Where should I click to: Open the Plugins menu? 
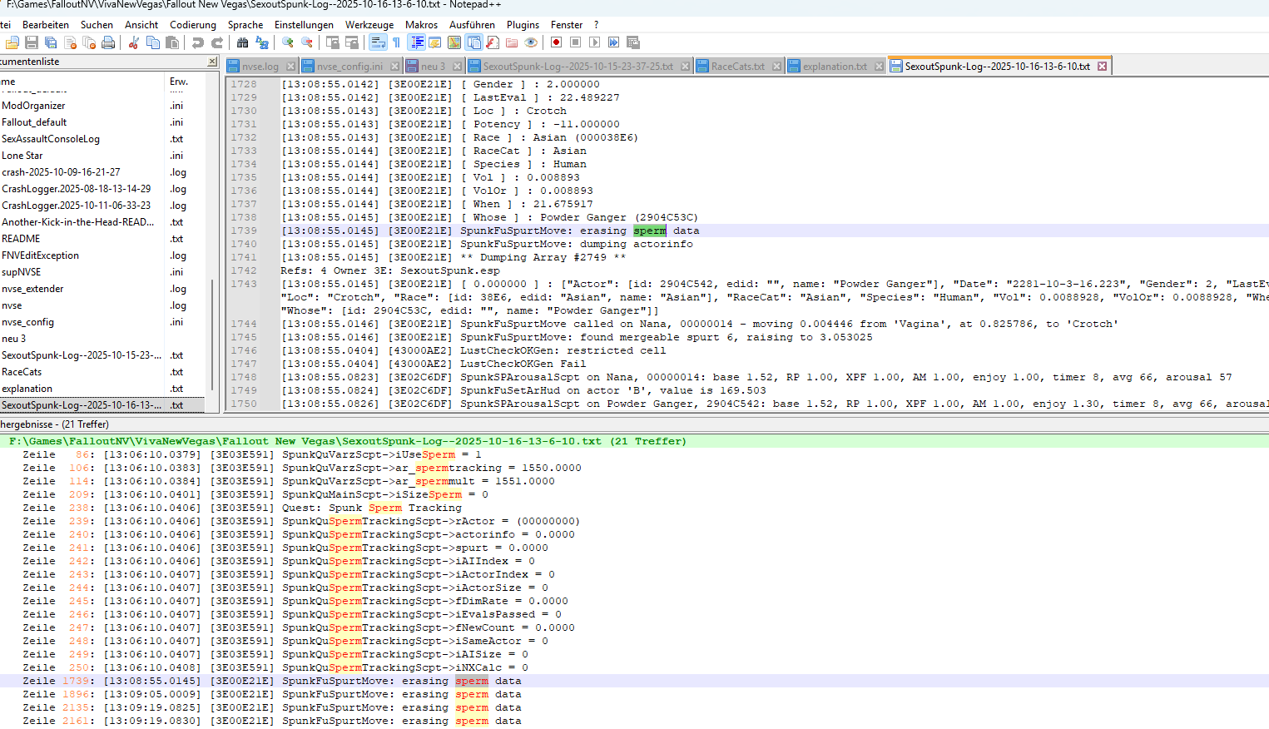point(523,25)
